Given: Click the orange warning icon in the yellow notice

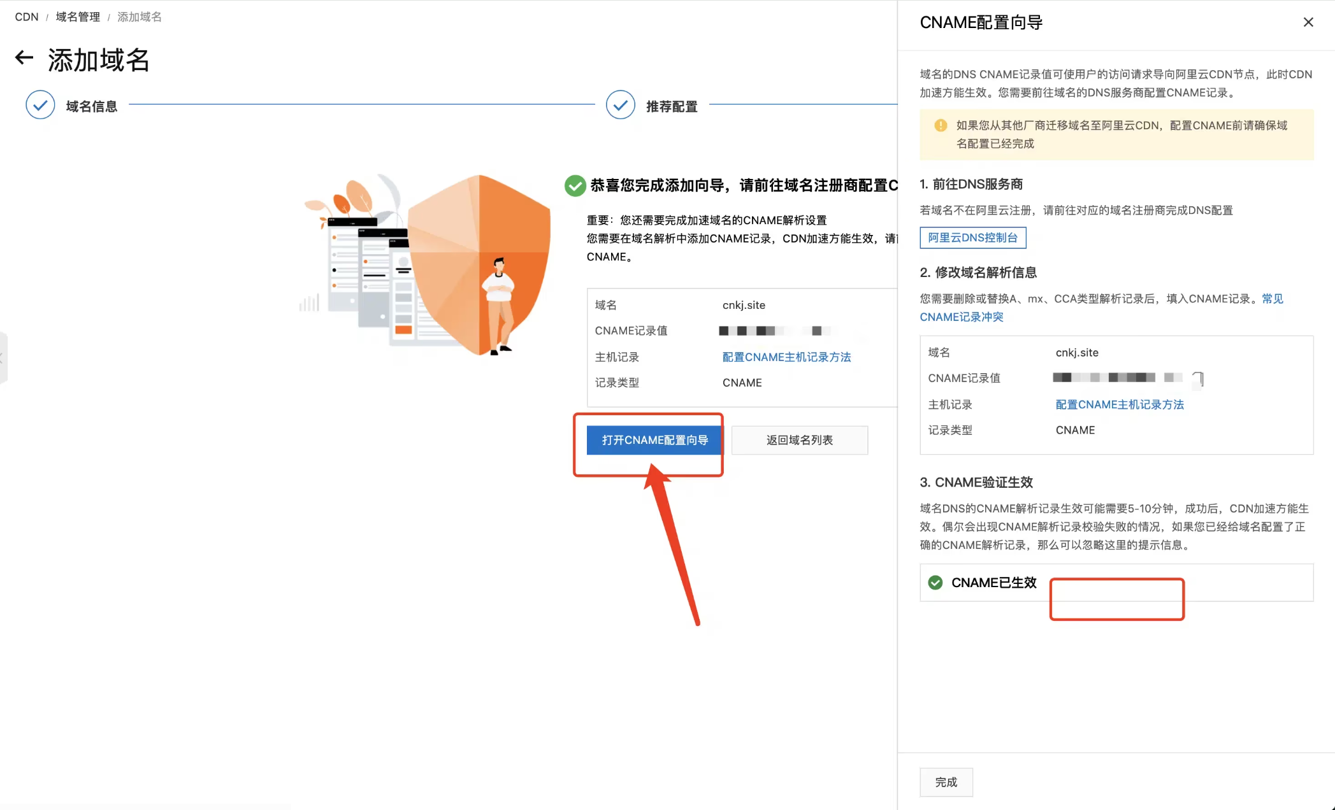Looking at the screenshot, I should (x=940, y=125).
